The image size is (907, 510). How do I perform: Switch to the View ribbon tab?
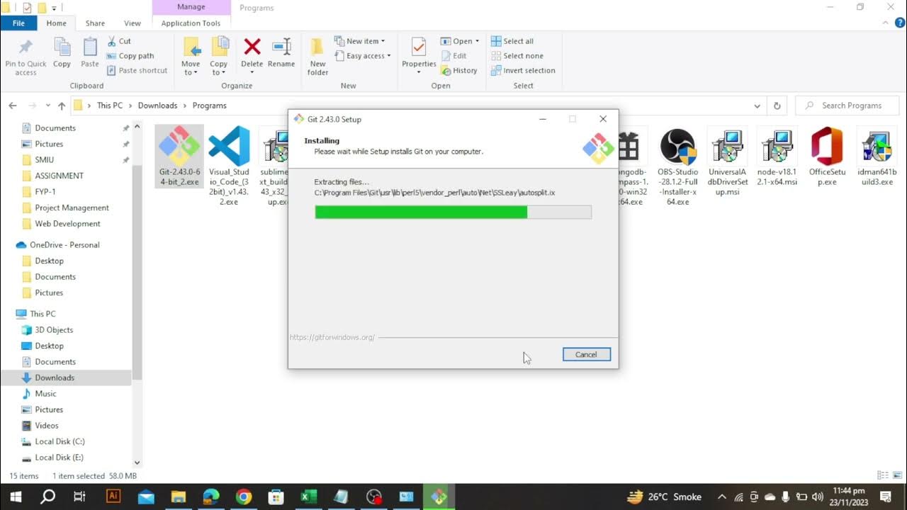click(133, 23)
